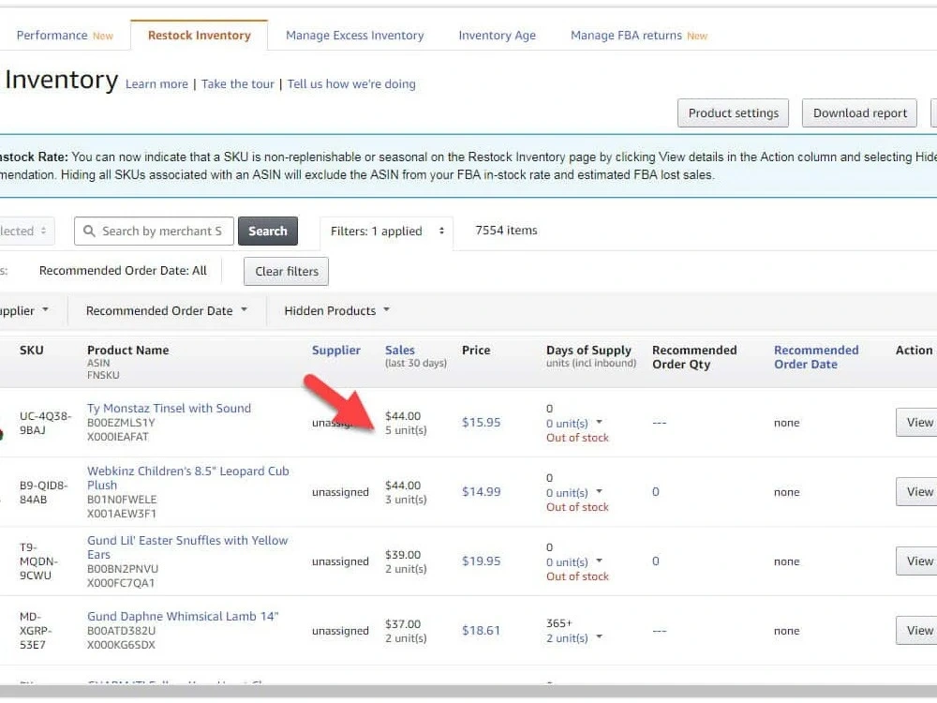Click 0 unit(s) link in Easter Snuffles row
The width and height of the screenshot is (937, 703).
(567, 561)
